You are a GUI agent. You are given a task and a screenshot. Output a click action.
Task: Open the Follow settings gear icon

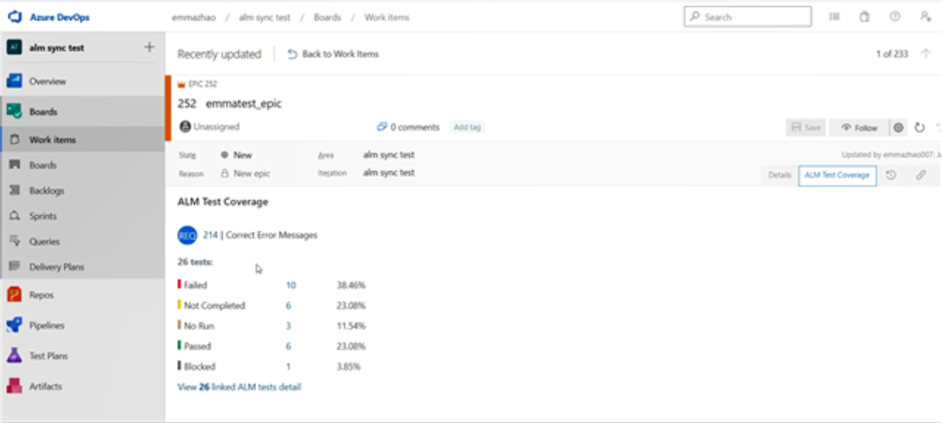(898, 128)
